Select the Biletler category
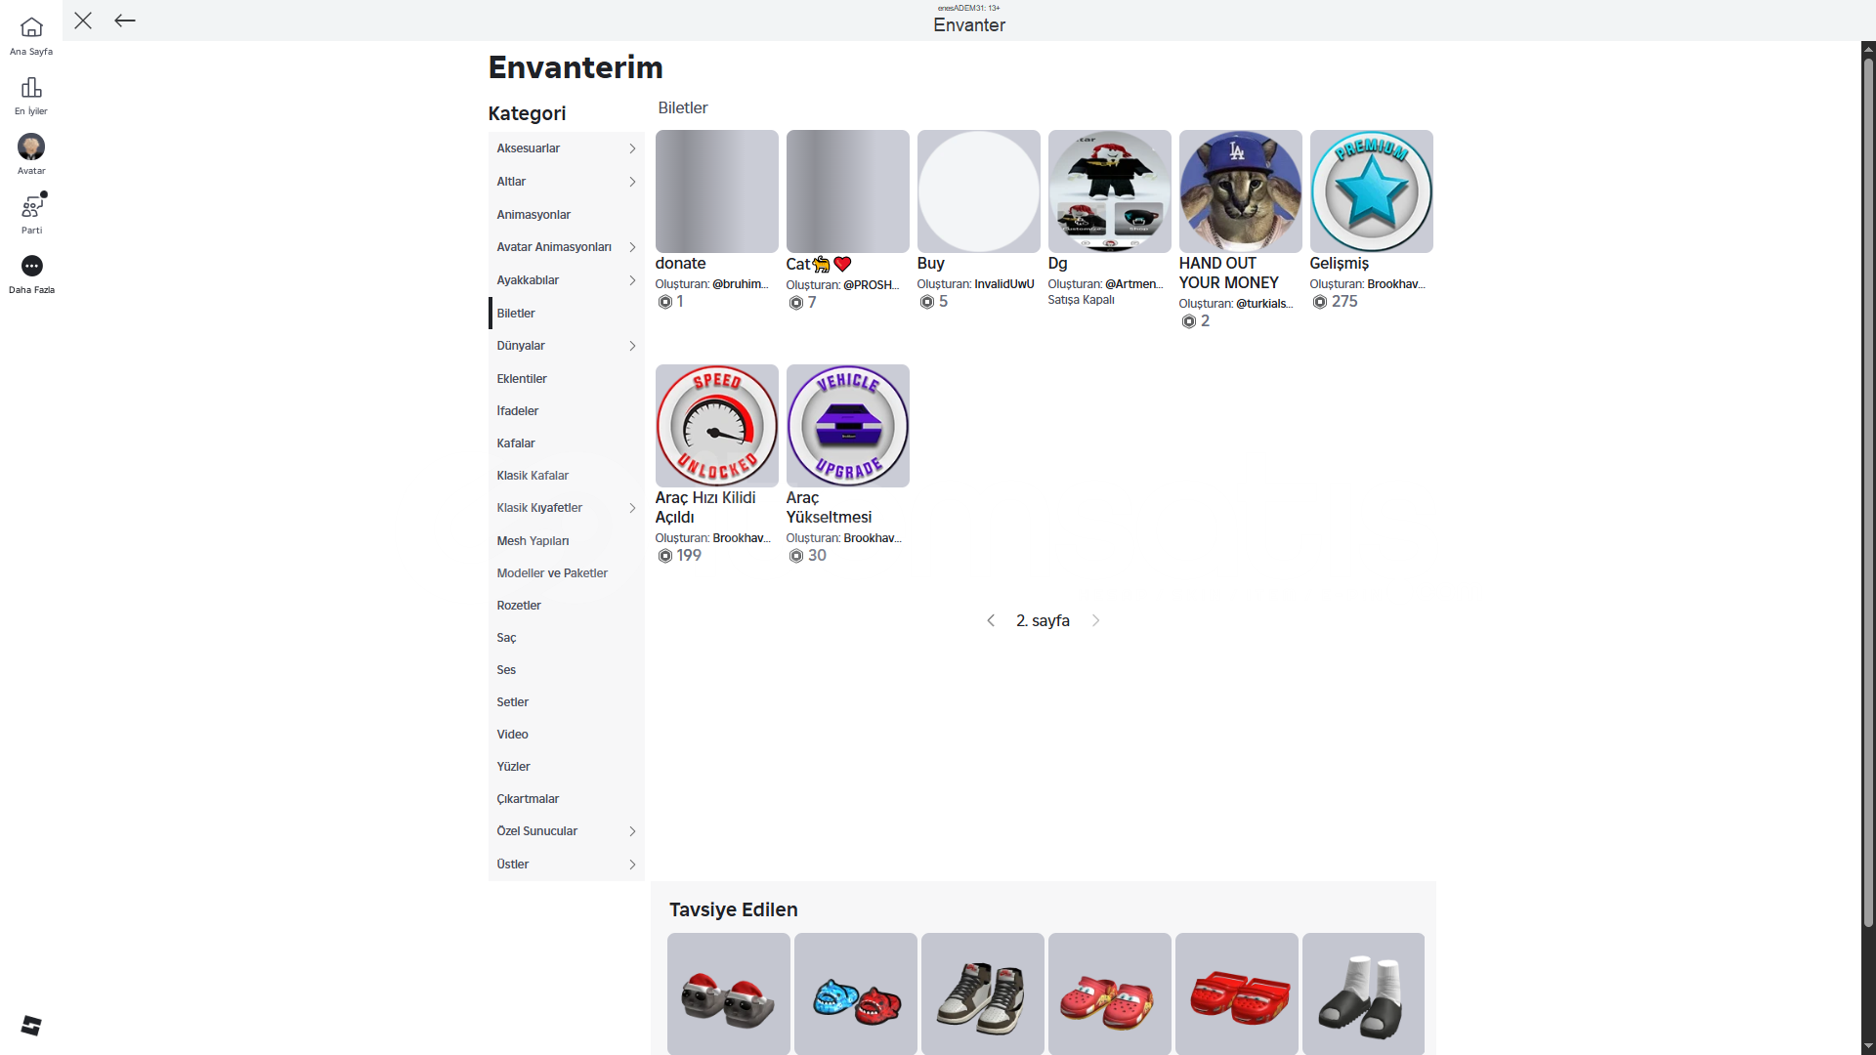The width and height of the screenshot is (1876, 1055). tap(566, 314)
